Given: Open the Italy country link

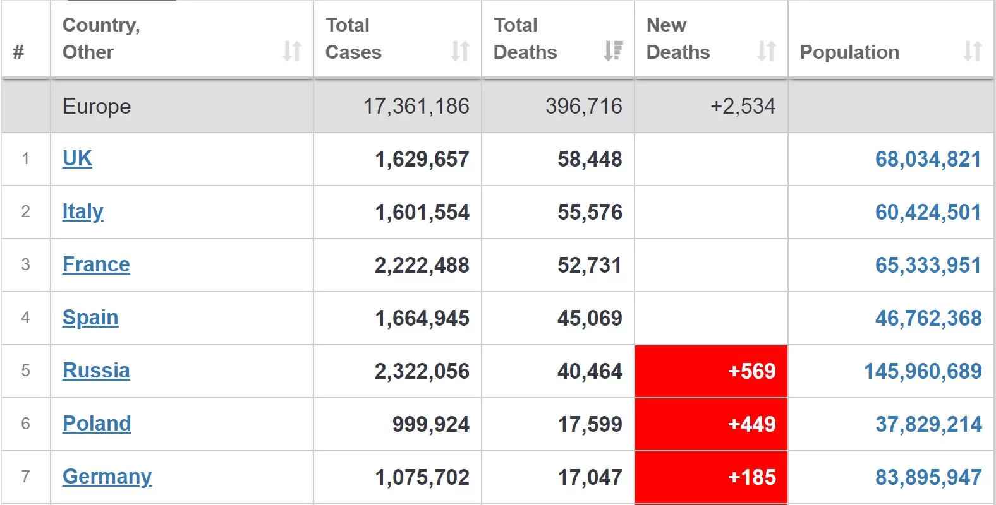Looking at the screenshot, I should (x=83, y=211).
